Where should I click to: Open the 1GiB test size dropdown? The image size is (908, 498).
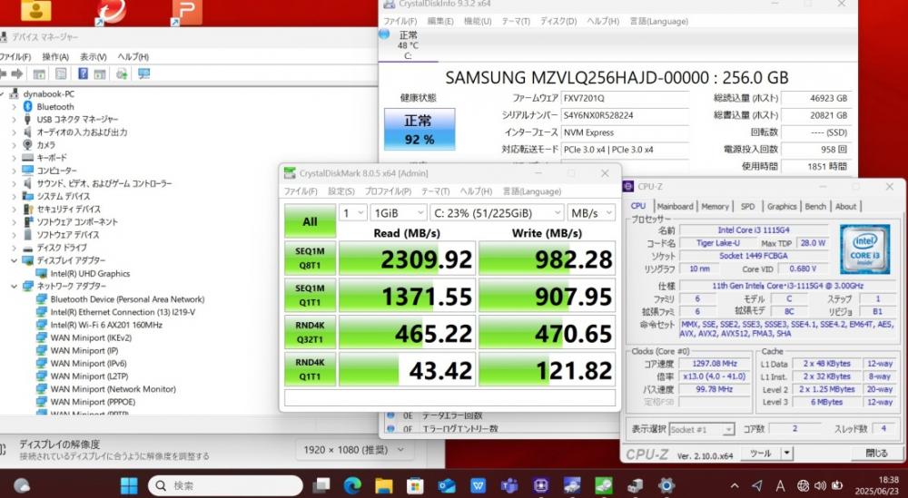(399, 213)
